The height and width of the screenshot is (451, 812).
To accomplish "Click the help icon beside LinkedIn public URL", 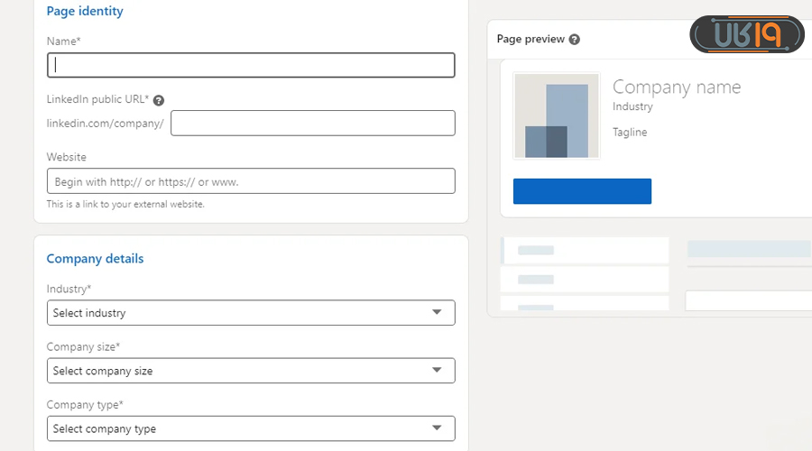I will pyautogui.click(x=159, y=100).
